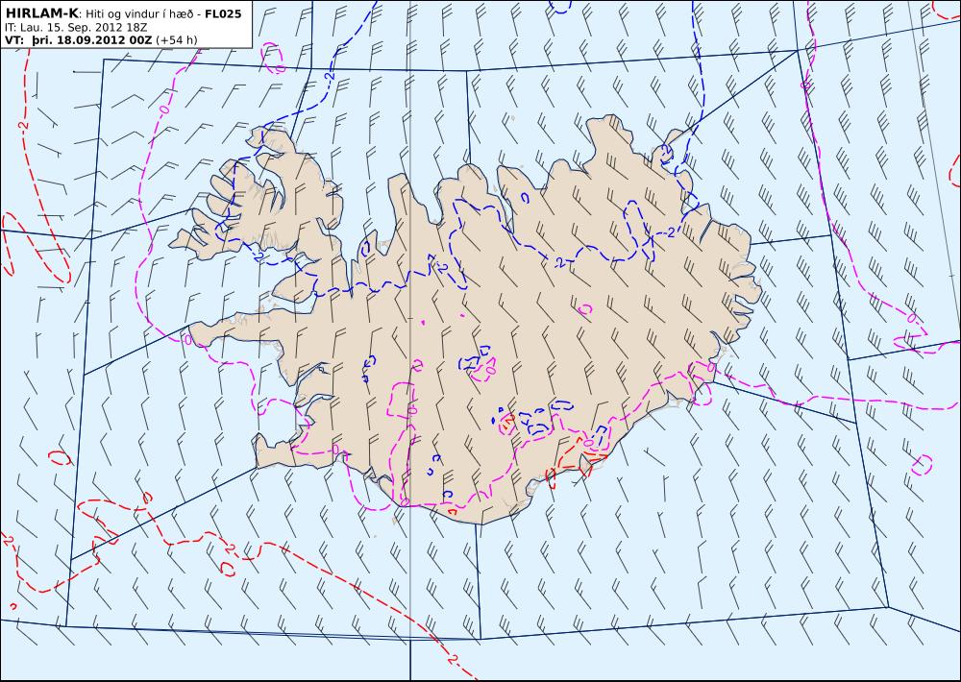The width and height of the screenshot is (961, 682).
Task: Select the "(+54 h)" forecast offset text
Action: click(x=177, y=40)
